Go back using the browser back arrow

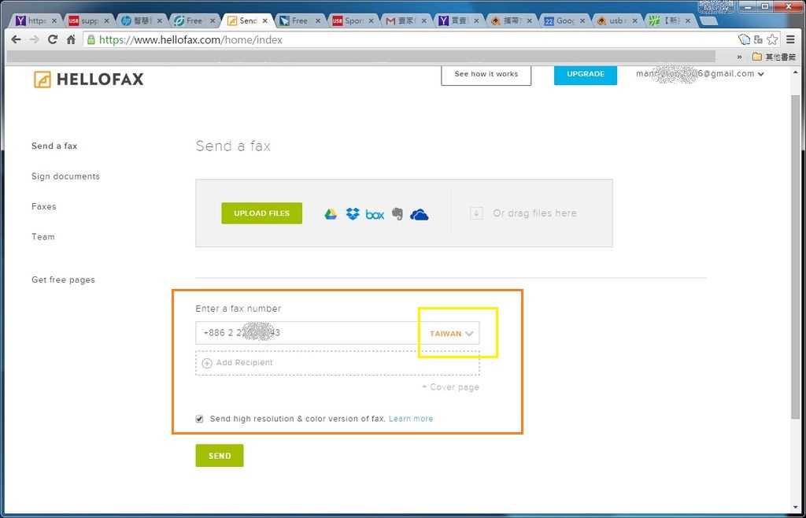click(16, 39)
